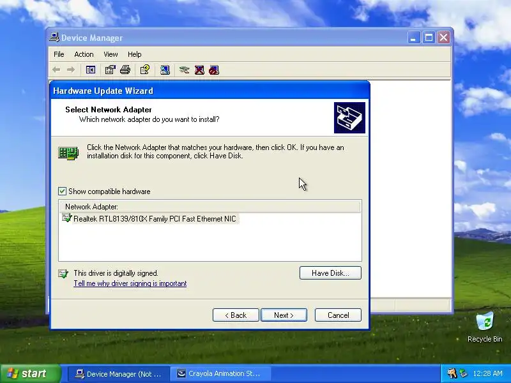
Task: Click the green network card icon
Action: point(68,153)
